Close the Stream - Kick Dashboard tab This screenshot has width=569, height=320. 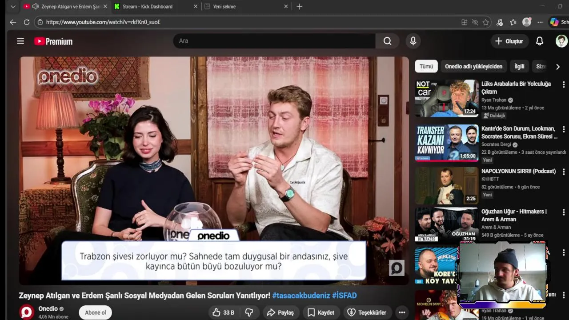(x=196, y=7)
